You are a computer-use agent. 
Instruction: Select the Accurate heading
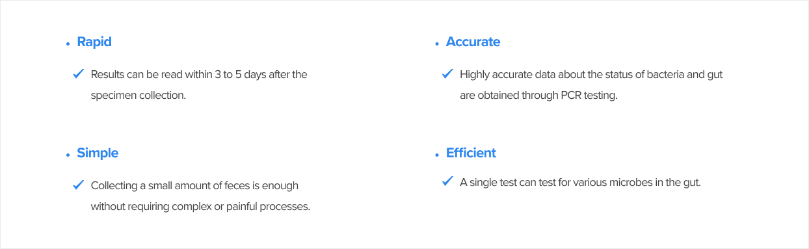473,42
